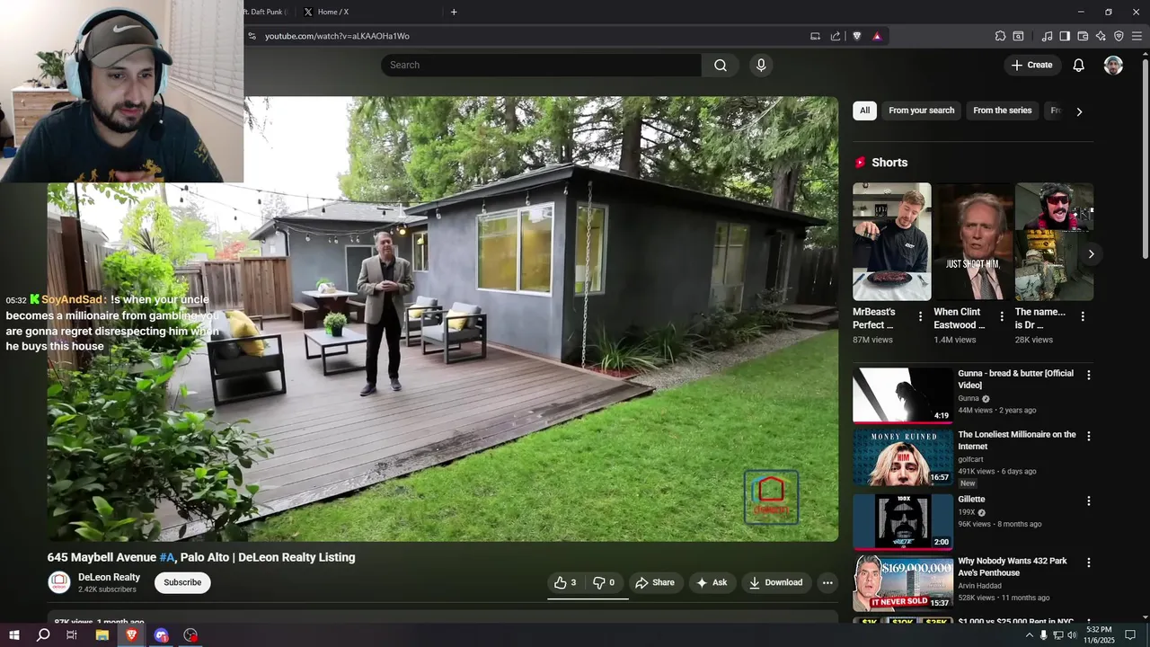Open the Brave Wallet icon
The width and height of the screenshot is (1150, 647).
(1083, 36)
